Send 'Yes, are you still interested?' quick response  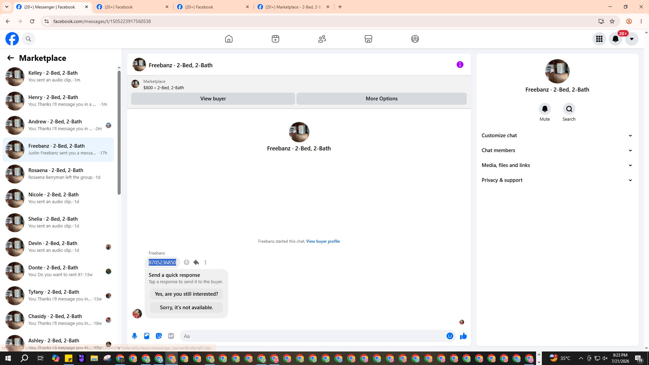pyautogui.click(x=187, y=294)
